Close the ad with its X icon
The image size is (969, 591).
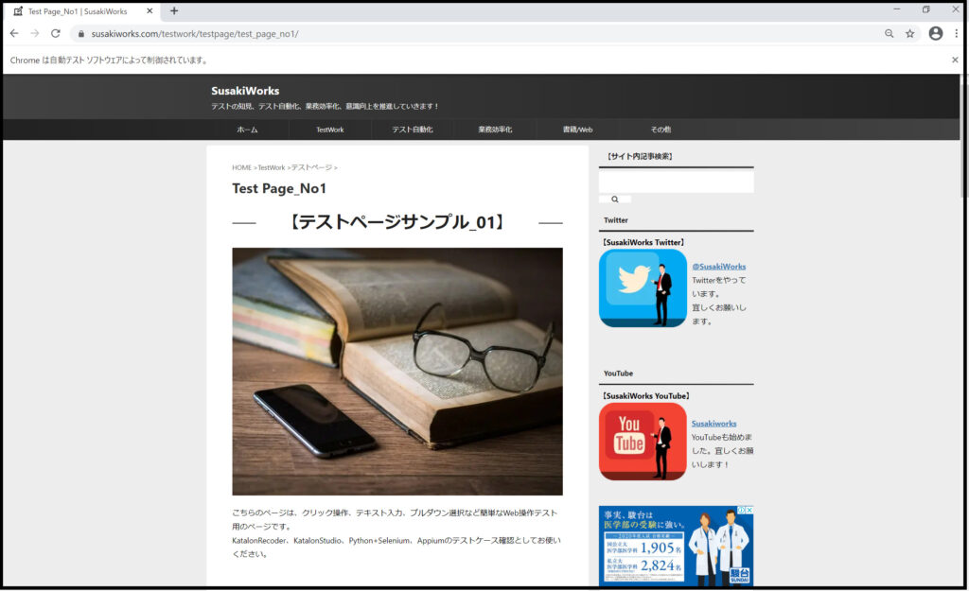coord(749,510)
